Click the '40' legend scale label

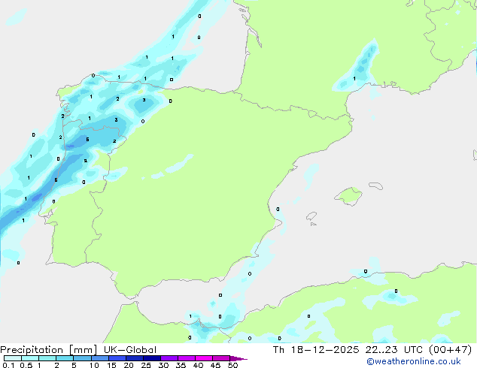198,365
